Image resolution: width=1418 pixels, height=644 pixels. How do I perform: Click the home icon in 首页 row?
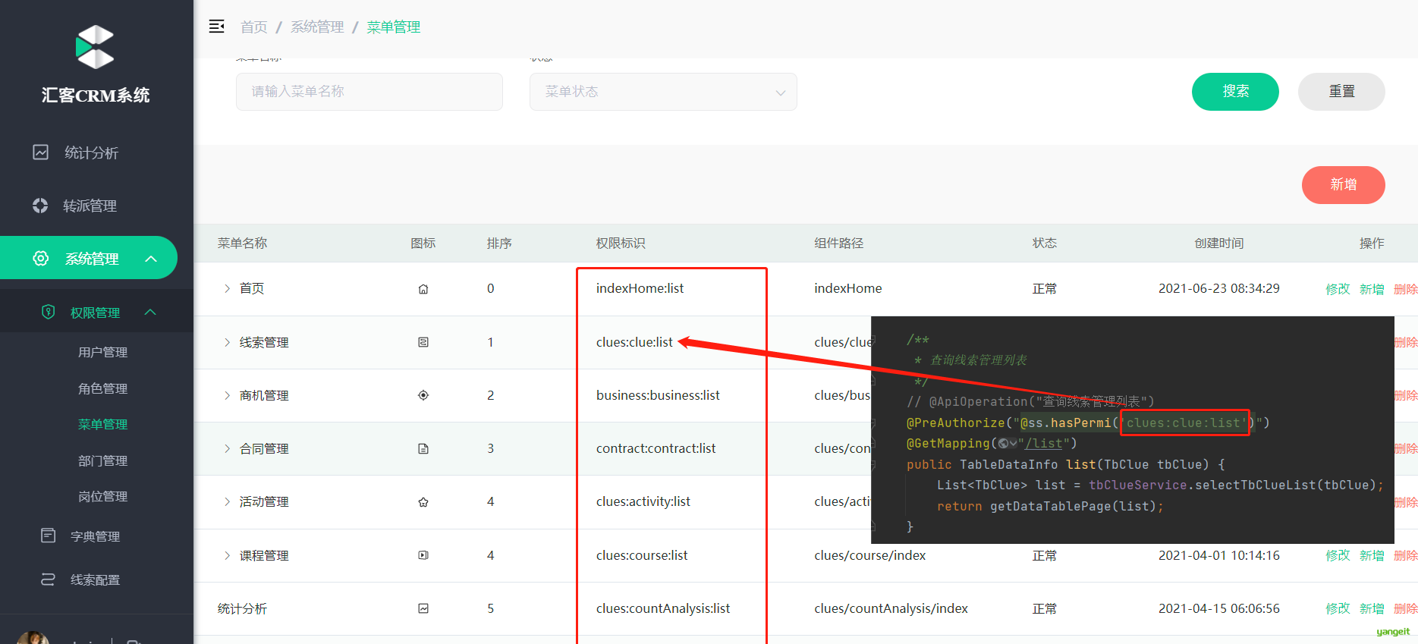click(x=423, y=289)
